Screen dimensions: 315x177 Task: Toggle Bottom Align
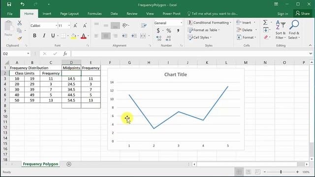point(115,26)
